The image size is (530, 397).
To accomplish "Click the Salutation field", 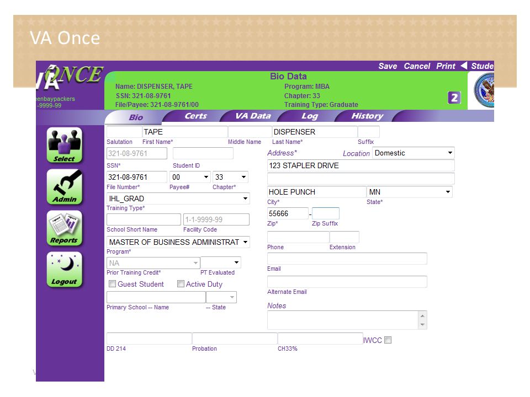I will tap(124, 132).
